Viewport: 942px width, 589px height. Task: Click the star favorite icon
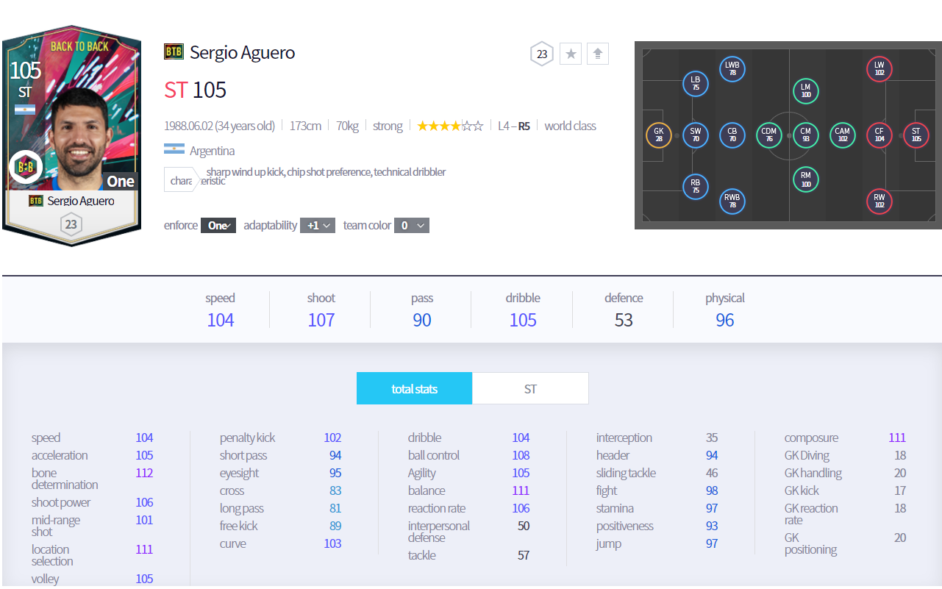[x=571, y=54]
